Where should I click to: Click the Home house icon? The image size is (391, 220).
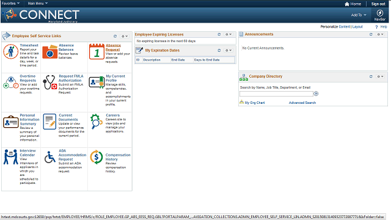tap(347, 4)
